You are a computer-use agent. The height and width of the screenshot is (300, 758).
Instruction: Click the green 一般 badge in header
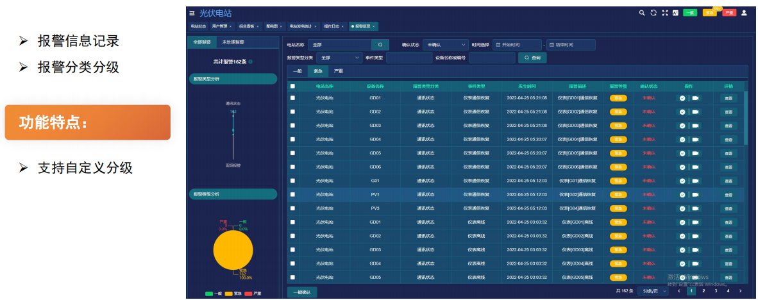click(690, 13)
